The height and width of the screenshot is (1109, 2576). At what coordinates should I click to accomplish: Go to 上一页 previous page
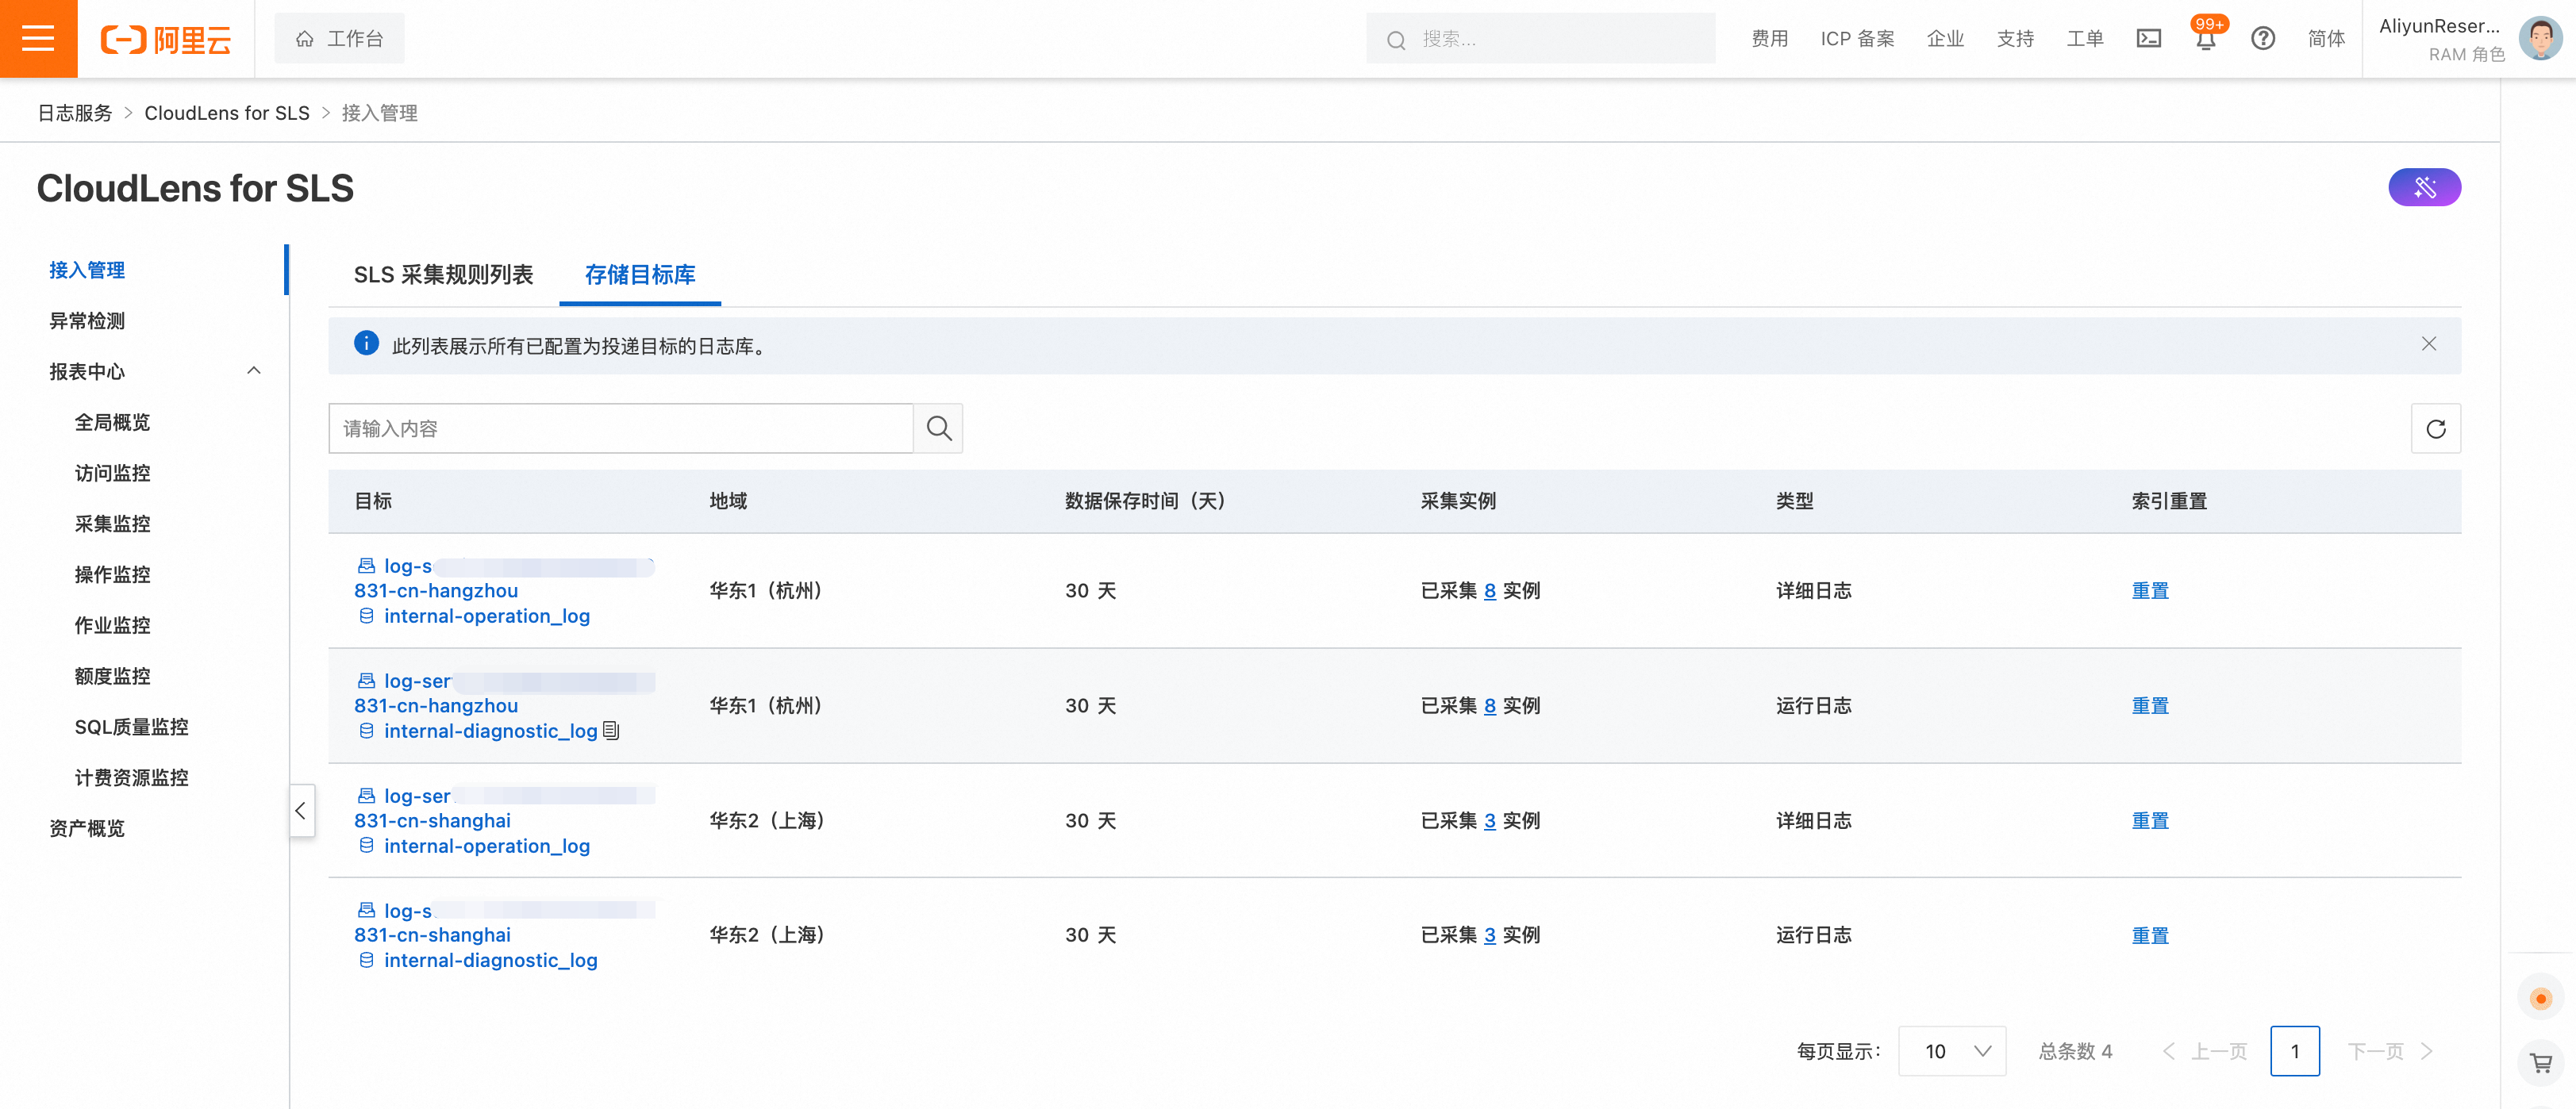(x=2205, y=1052)
